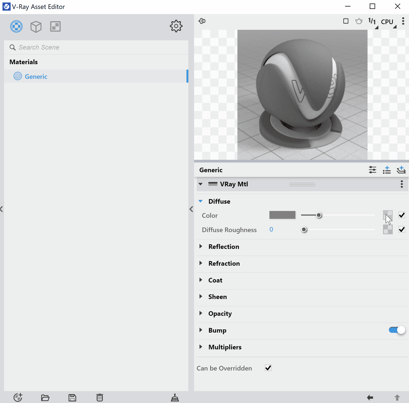
Task: Click the Diffuse Roughness value 0
Action: [x=271, y=229]
